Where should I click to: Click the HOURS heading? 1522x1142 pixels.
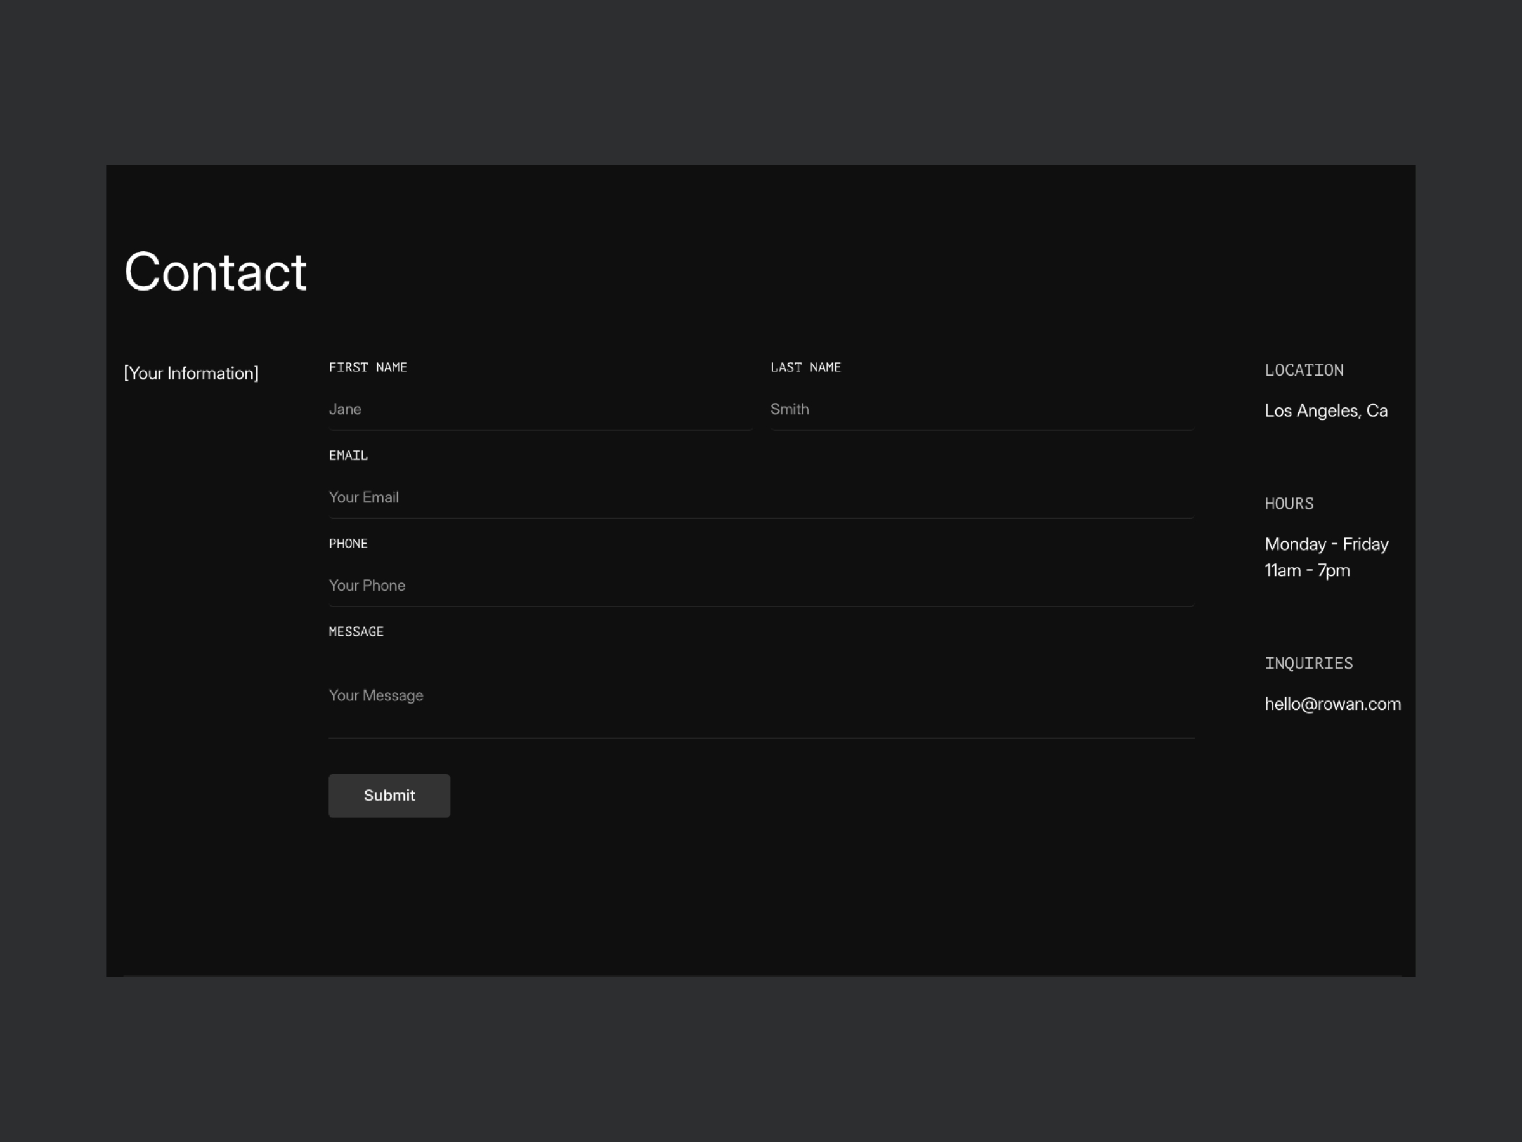[1289, 504]
